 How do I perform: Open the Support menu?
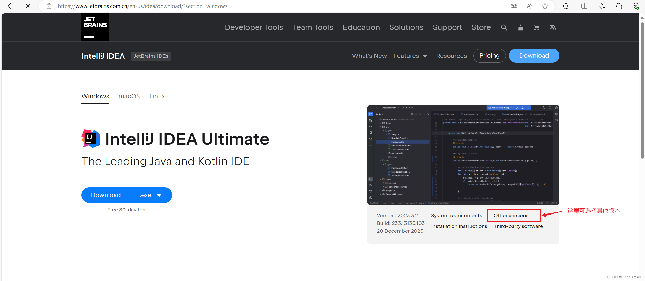pyautogui.click(x=447, y=27)
